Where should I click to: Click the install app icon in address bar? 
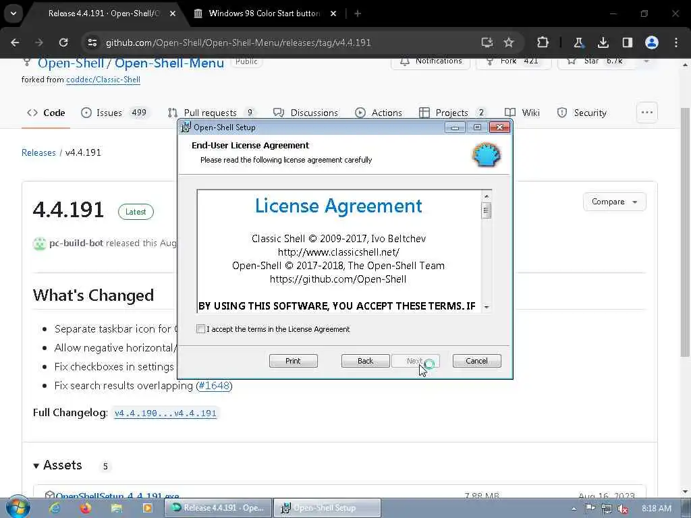click(x=487, y=42)
